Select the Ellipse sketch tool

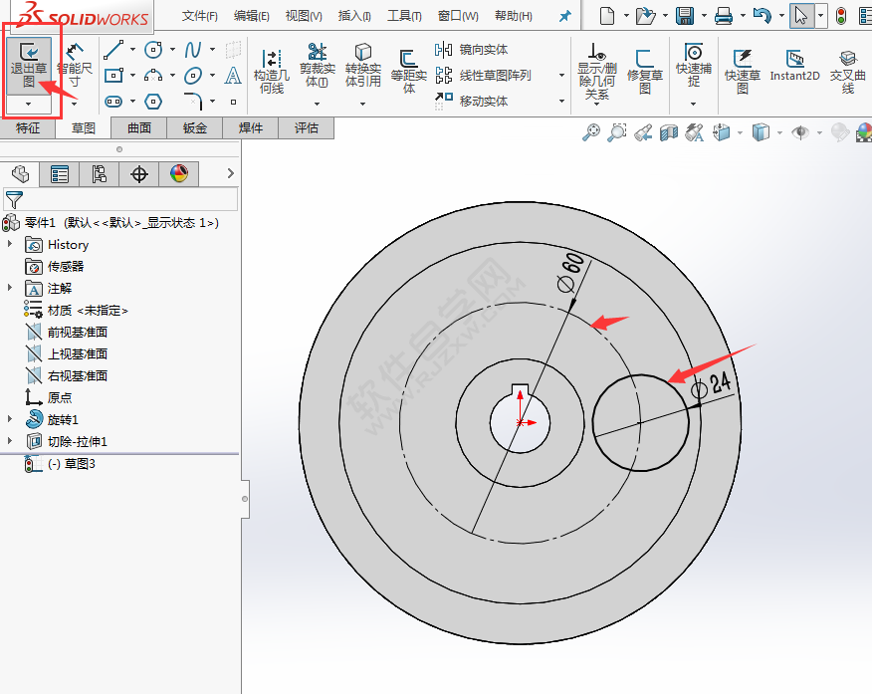193,75
